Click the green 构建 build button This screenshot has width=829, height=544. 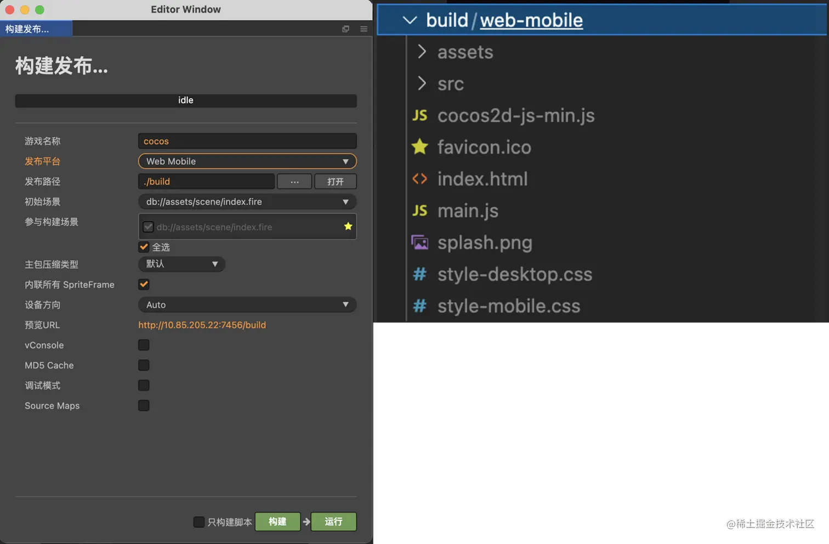tap(277, 522)
